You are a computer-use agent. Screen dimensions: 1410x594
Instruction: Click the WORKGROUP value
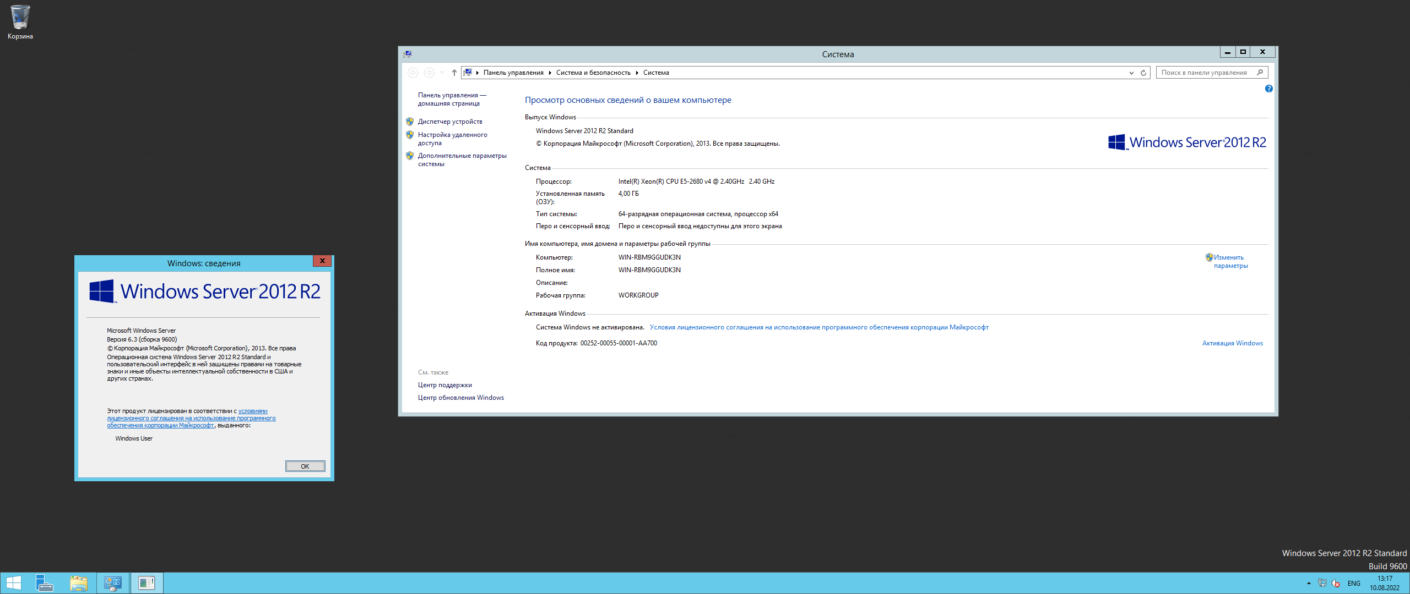click(638, 295)
